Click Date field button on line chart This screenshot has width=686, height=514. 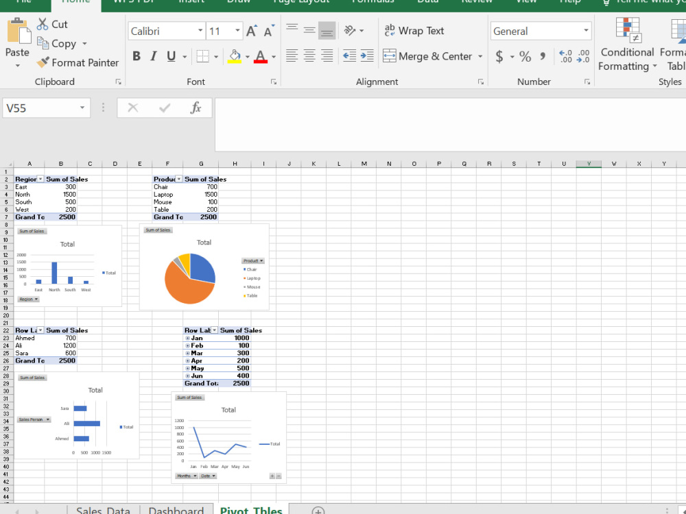point(209,476)
